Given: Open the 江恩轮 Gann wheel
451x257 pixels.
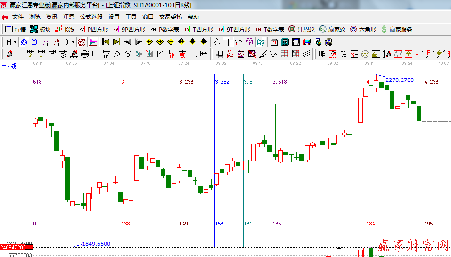Looking at the screenshot, I should (x=302, y=29).
